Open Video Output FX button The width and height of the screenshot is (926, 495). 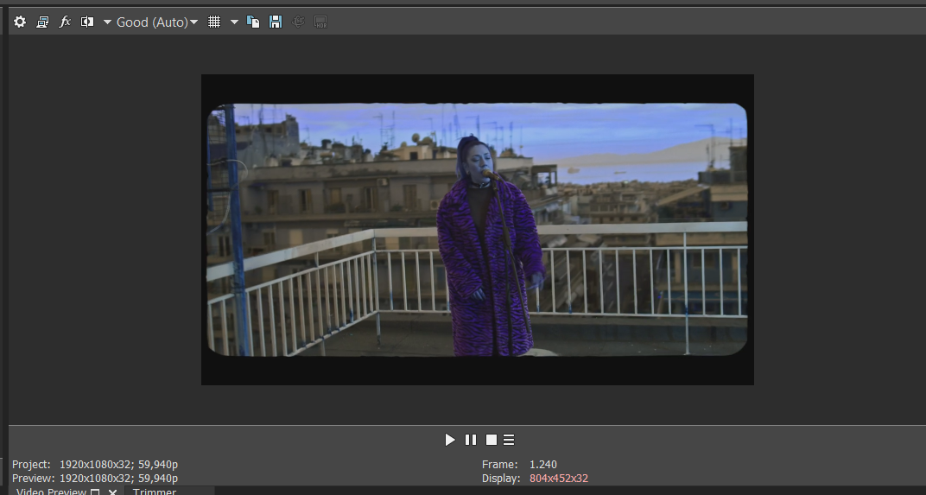(x=65, y=22)
